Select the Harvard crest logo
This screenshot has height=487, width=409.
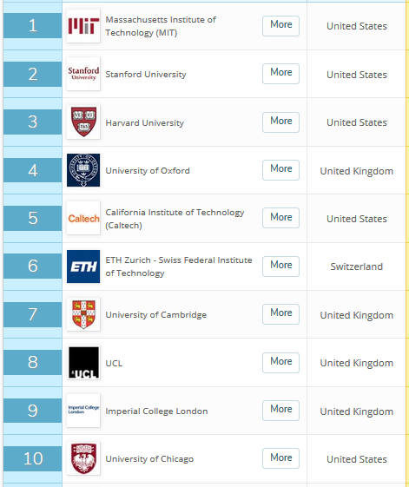click(x=83, y=122)
